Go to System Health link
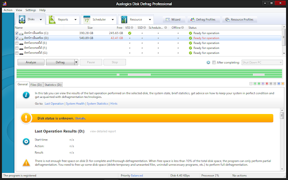 pyautogui.click(x=75, y=104)
